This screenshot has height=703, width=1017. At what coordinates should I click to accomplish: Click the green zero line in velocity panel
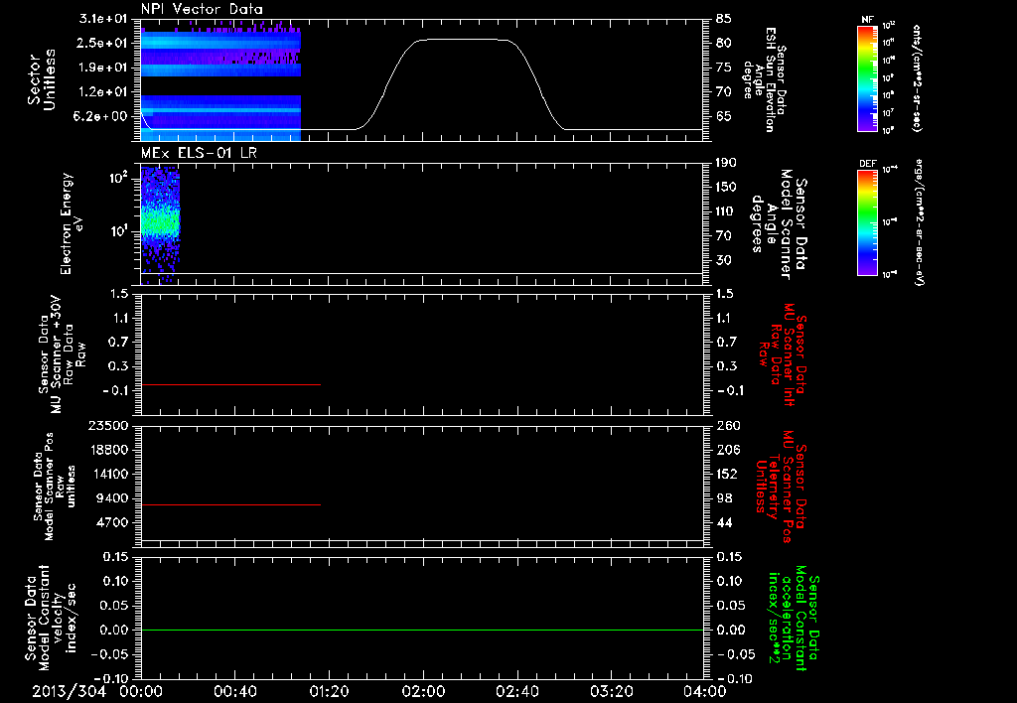point(422,630)
